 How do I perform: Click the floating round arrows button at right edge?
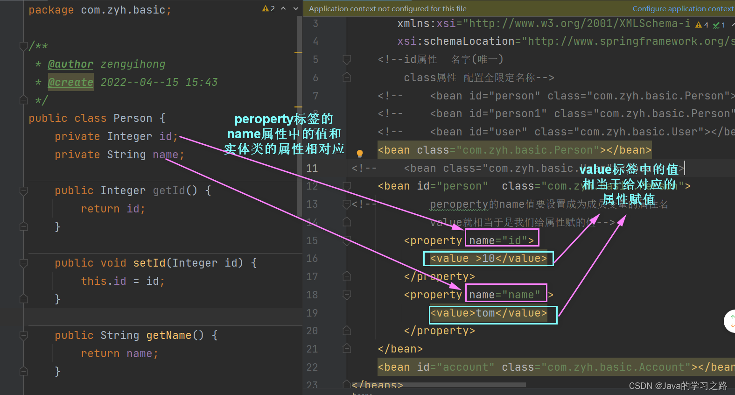731,321
